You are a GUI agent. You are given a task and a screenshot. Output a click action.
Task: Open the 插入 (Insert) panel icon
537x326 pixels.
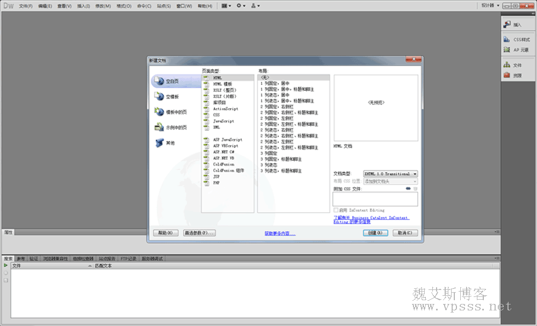(507, 24)
